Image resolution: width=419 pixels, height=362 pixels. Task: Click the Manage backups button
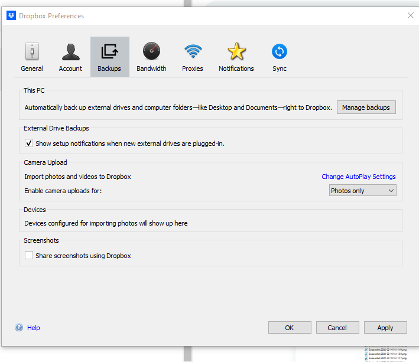(366, 107)
